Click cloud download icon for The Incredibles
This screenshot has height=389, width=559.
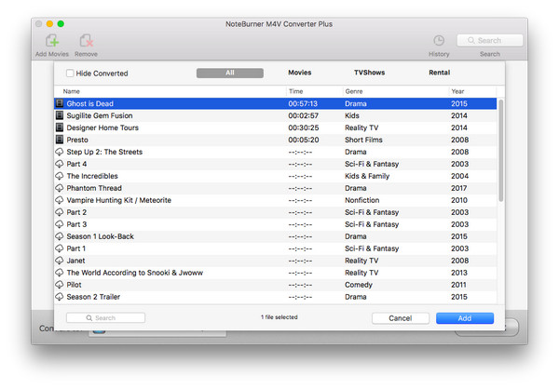tap(60, 176)
